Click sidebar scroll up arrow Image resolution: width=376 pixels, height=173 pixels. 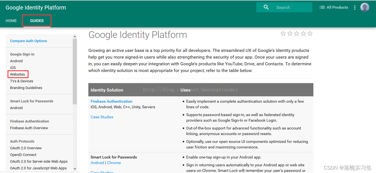(75, 37)
